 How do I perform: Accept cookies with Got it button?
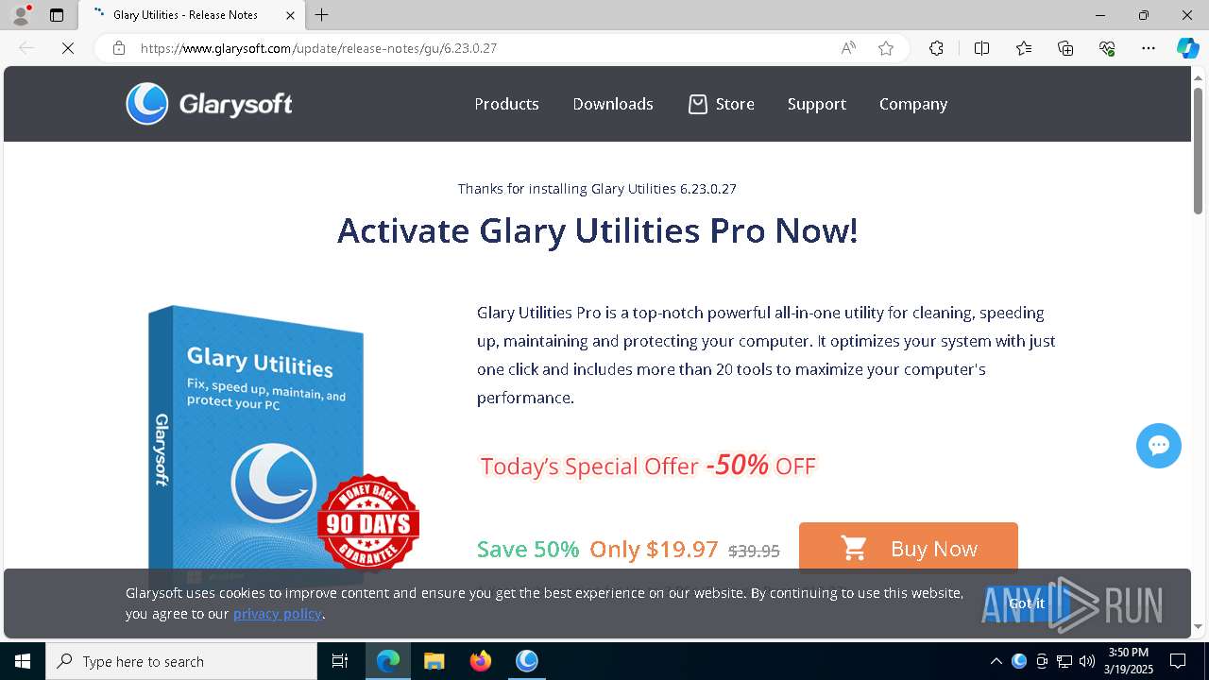(1027, 603)
